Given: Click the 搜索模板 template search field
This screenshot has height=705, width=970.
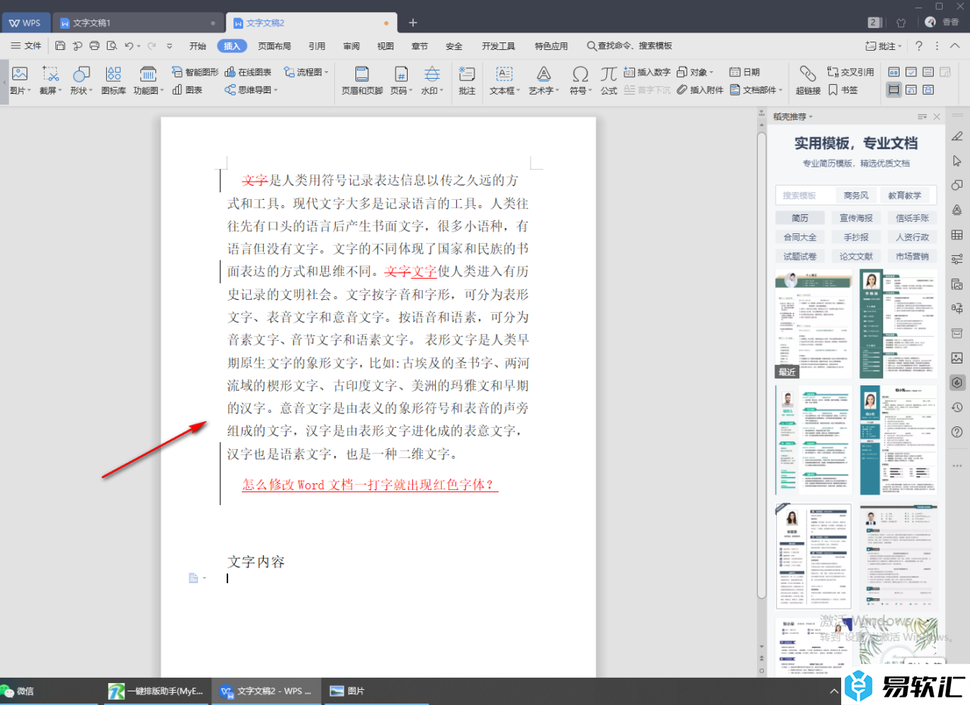Looking at the screenshot, I should coord(803,195).
